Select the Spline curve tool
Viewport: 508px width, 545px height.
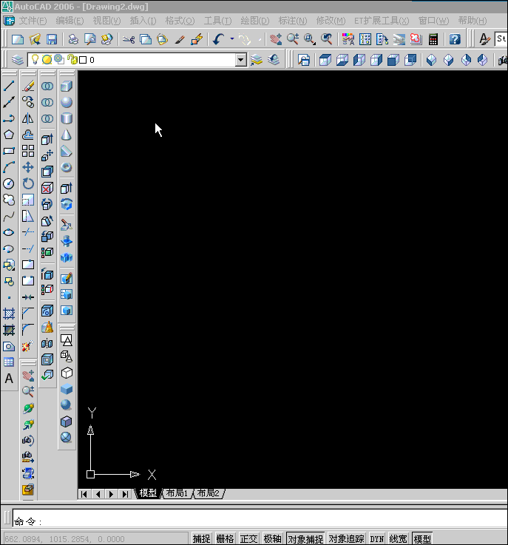(x=9, y=216)
